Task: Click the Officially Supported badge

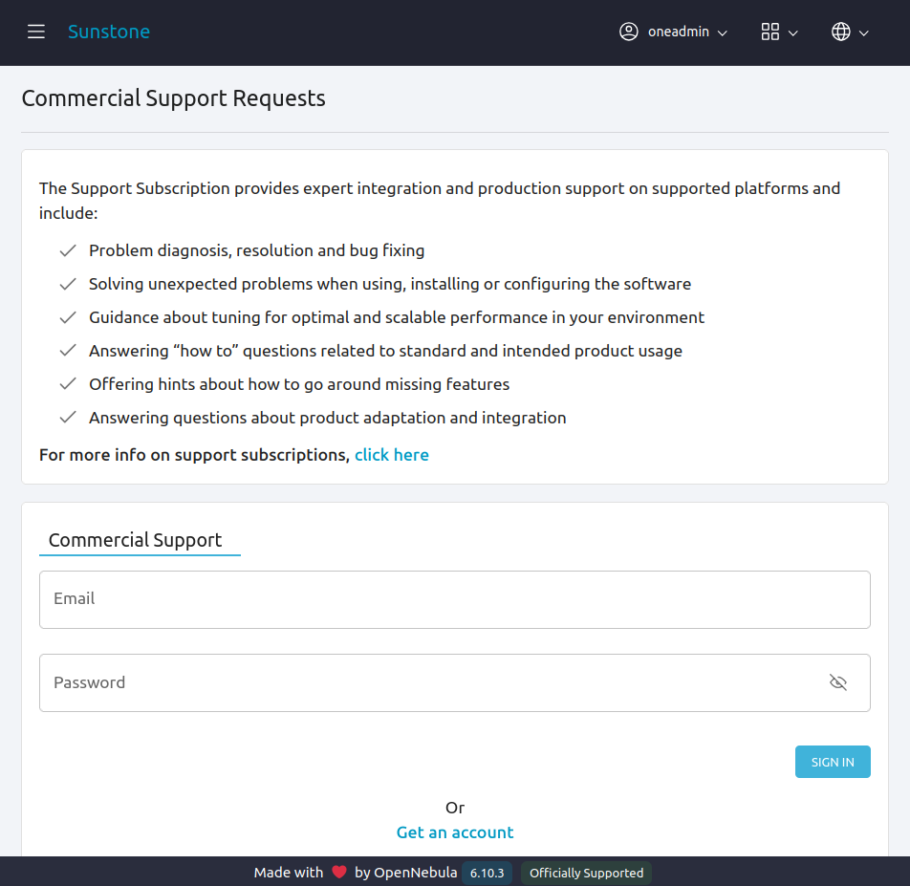Action: tap(586, 874)
